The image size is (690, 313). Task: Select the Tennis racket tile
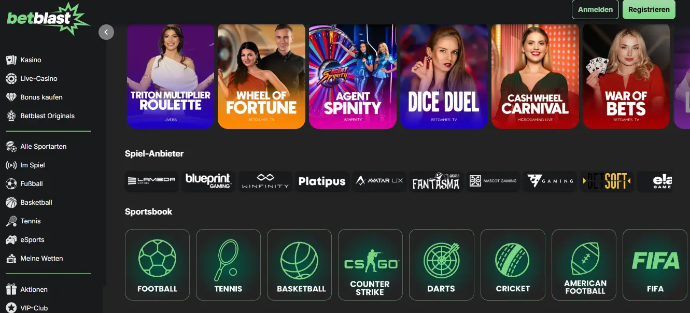point(228,265)
